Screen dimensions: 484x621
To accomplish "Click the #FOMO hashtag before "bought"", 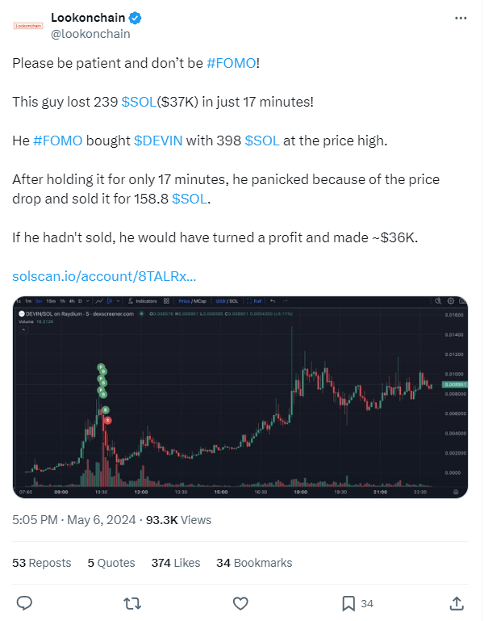I will [58, 140].
